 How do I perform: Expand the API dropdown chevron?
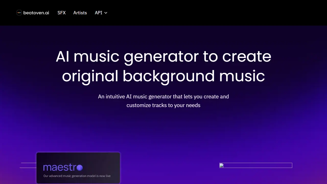(106, 13)
